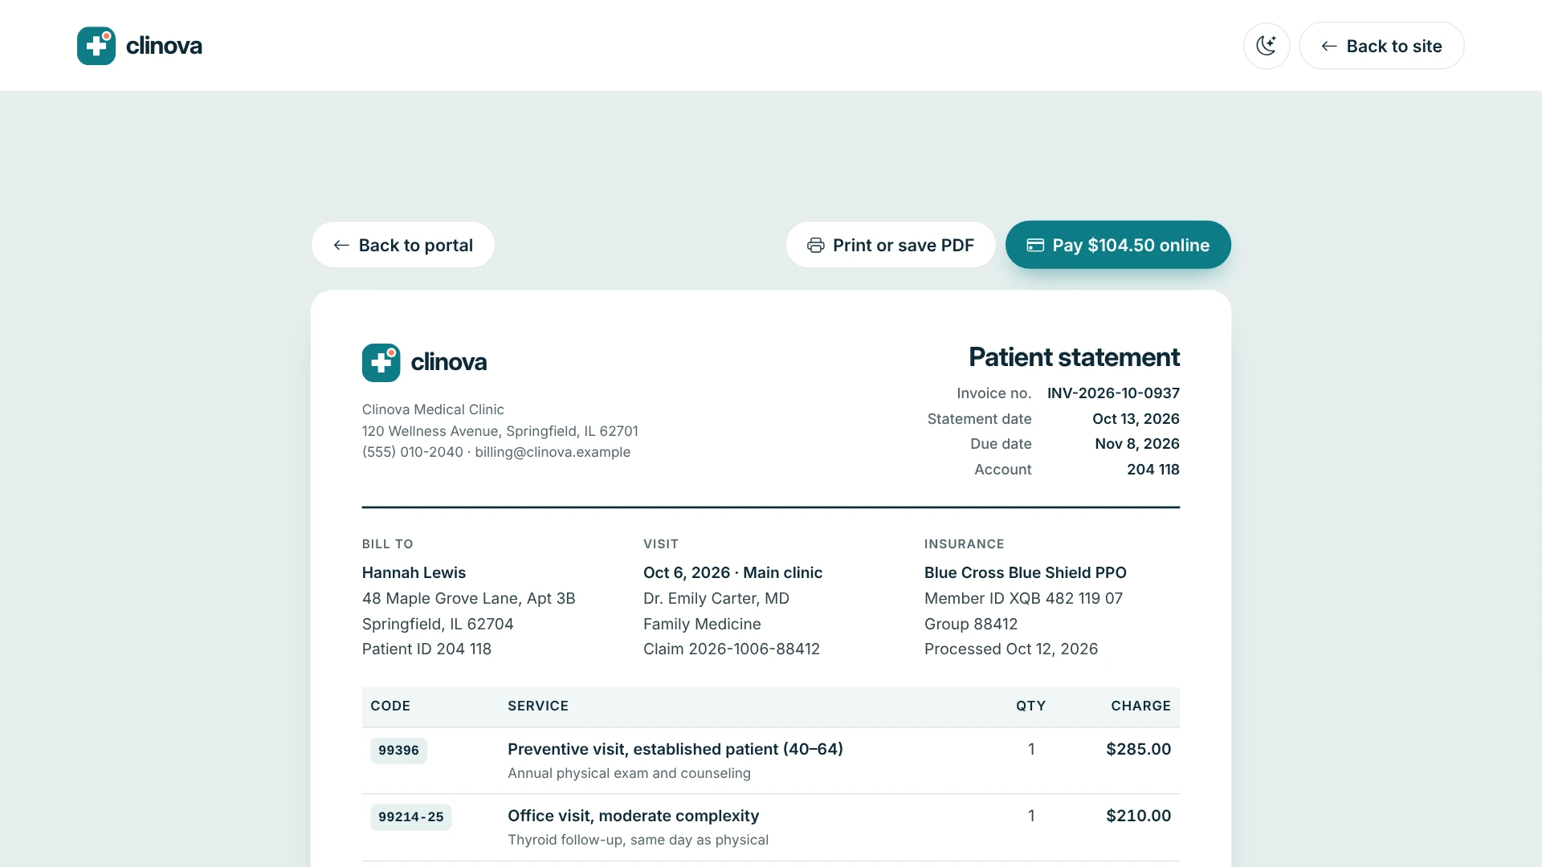Click the CHARGE column header

[1140, 706]
